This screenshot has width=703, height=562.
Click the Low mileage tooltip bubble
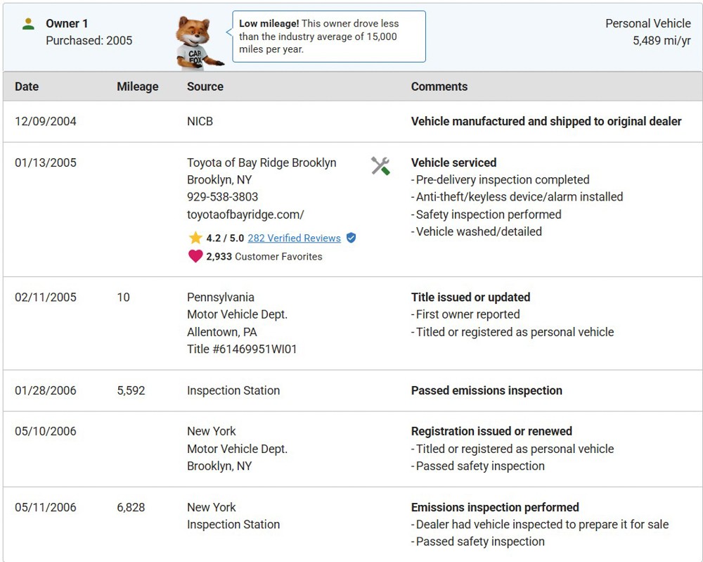328,37
